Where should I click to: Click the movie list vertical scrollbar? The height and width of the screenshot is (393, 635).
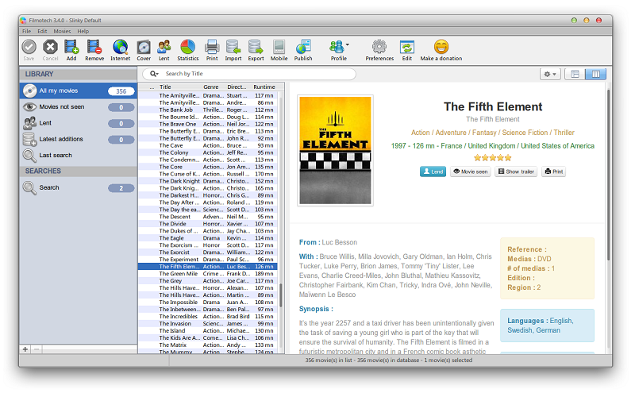(x=281, y=295)
